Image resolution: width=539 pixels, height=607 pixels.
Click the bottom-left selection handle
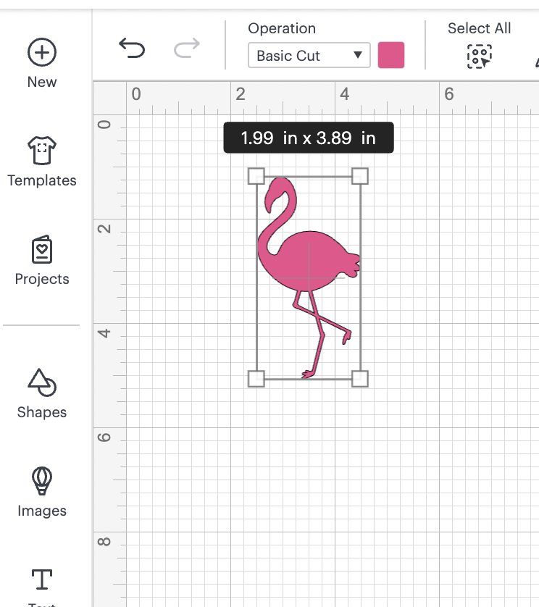click(x=256, y=379)
